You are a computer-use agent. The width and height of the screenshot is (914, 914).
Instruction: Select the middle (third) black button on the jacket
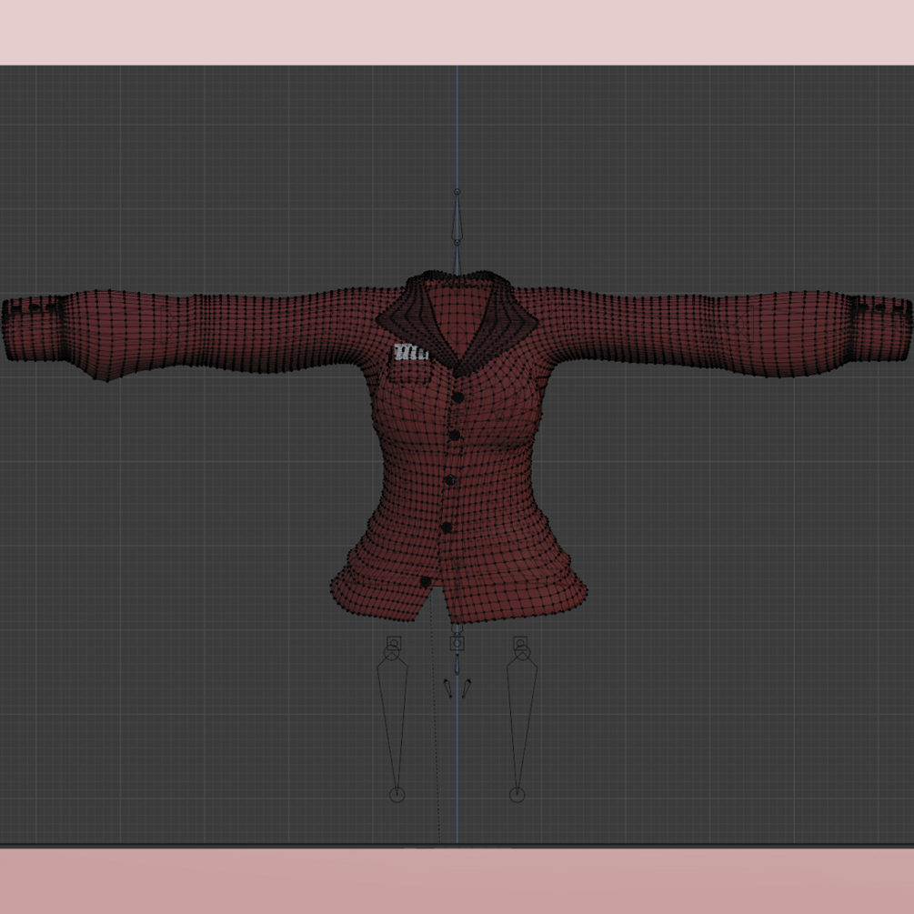[449, 480]
